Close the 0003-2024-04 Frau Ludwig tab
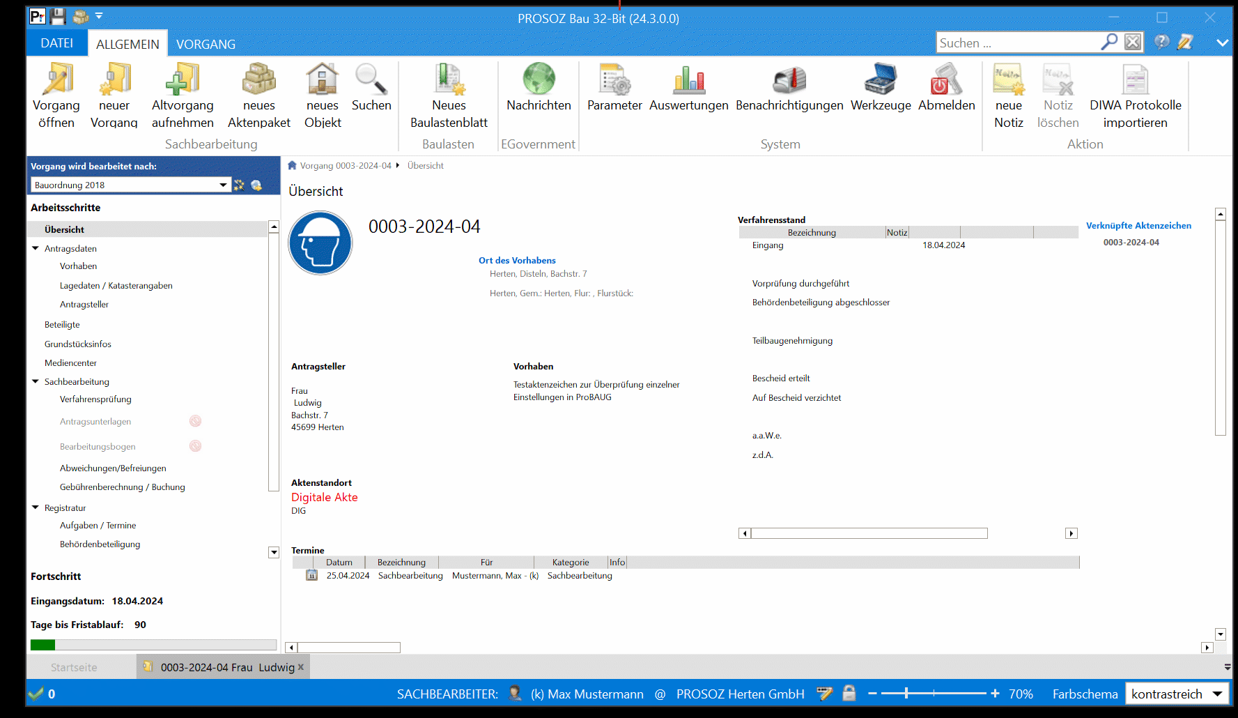Image resolution: width=1238 pixels, height=718 pixels. point(301,667)
